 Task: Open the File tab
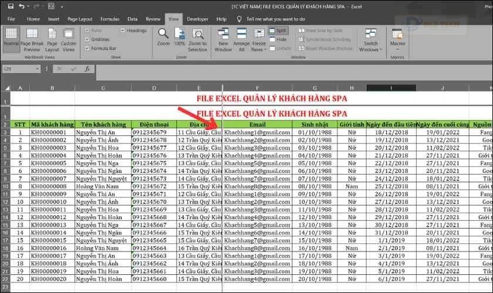pyautogui.click(x=11, y=19)
